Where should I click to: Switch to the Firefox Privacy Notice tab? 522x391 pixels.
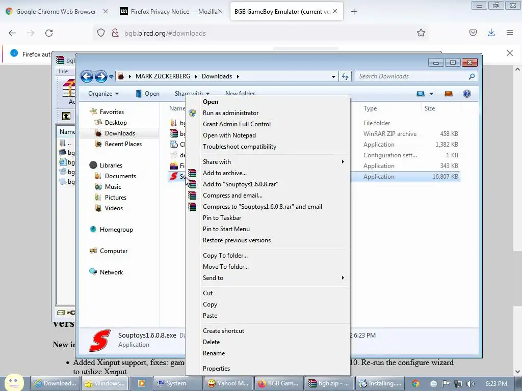[x=171, y=12]
